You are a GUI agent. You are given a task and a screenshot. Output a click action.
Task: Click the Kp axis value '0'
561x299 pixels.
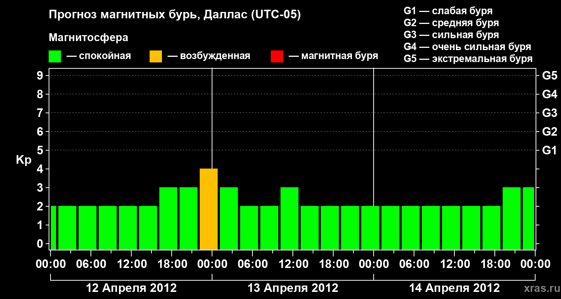coord(41,244)
